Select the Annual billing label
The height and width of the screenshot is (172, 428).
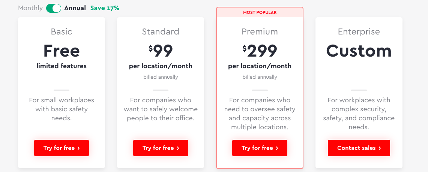75,8
